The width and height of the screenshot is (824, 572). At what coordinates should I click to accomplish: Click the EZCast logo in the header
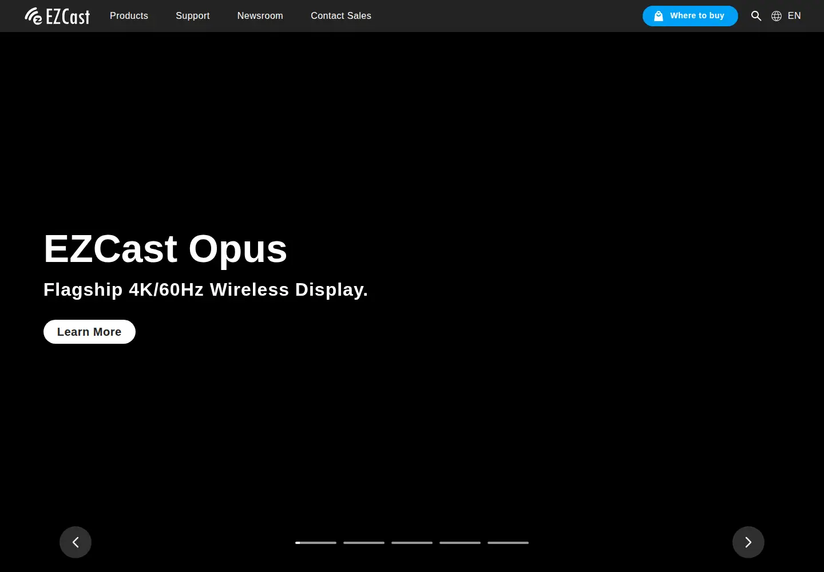[x=57, y=16]
